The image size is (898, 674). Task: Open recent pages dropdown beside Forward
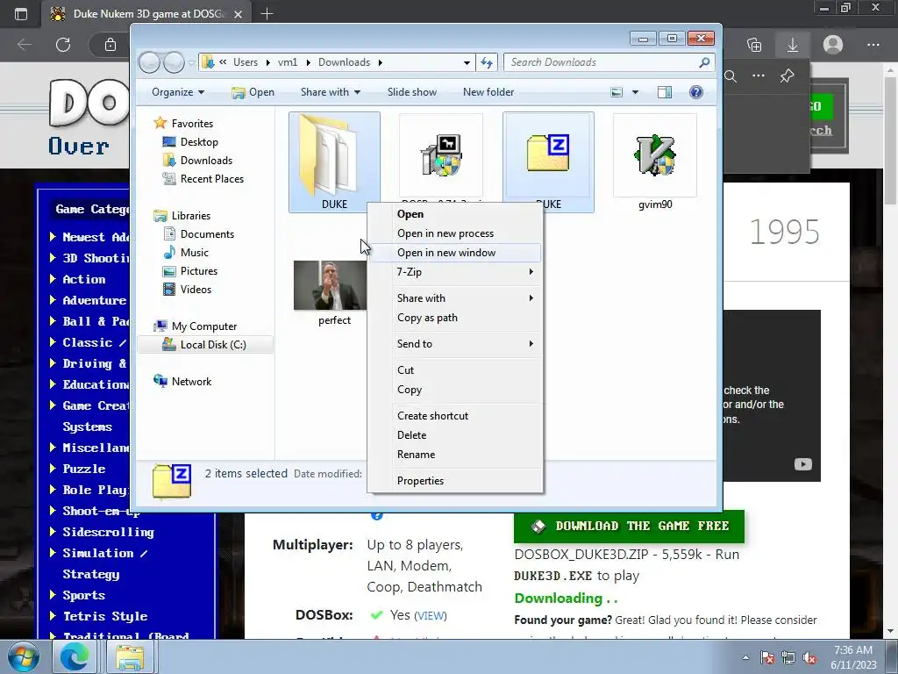coord(192,62)
